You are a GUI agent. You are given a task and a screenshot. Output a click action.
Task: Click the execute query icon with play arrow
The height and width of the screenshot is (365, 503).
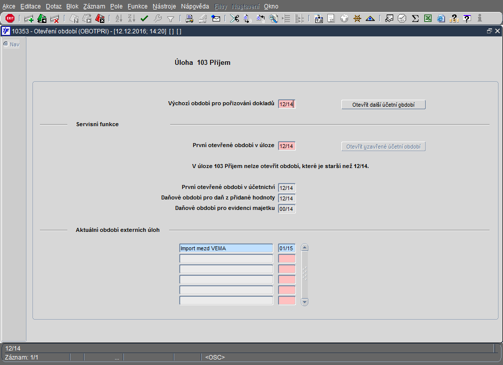tap(87, 18)
